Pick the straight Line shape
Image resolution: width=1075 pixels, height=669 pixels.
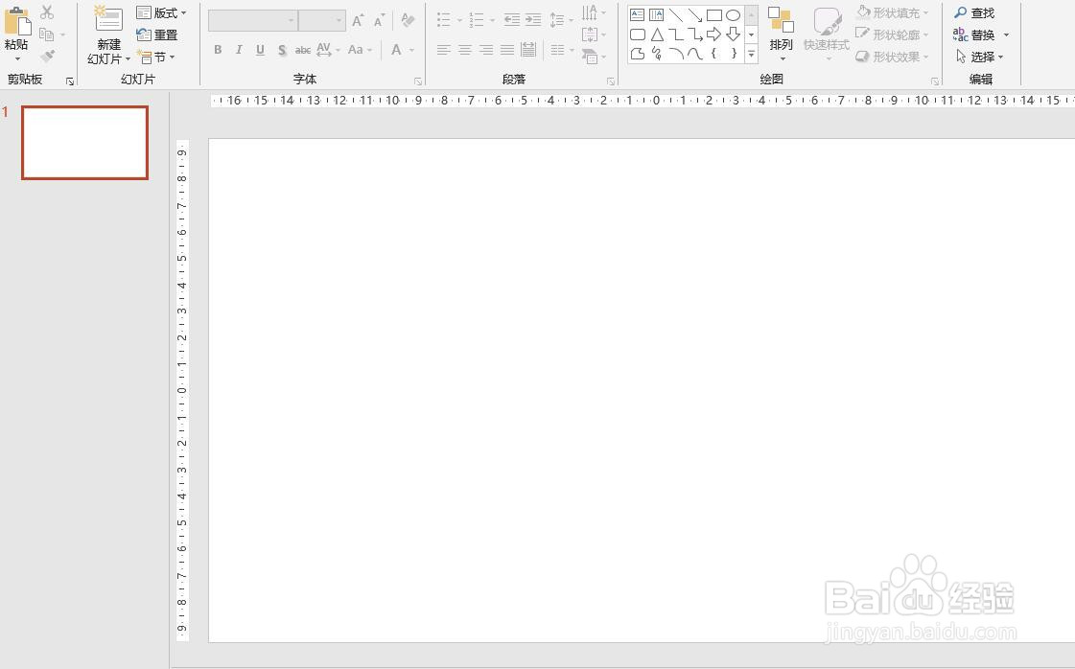[675, 14]
